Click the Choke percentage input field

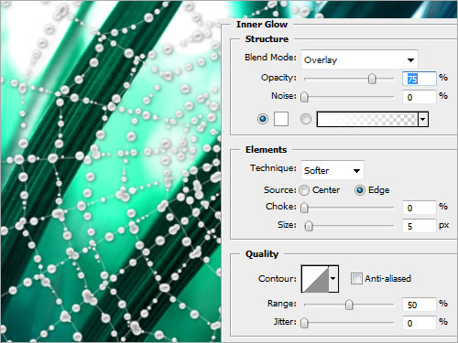[x=420, y=208]
